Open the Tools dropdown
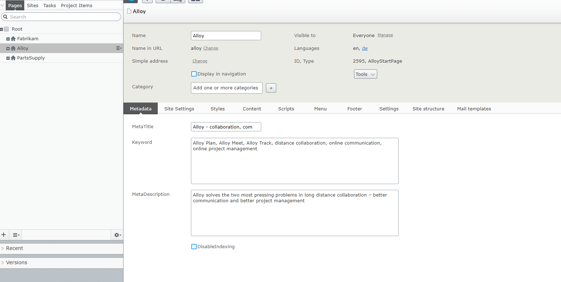 coord(365,74)
